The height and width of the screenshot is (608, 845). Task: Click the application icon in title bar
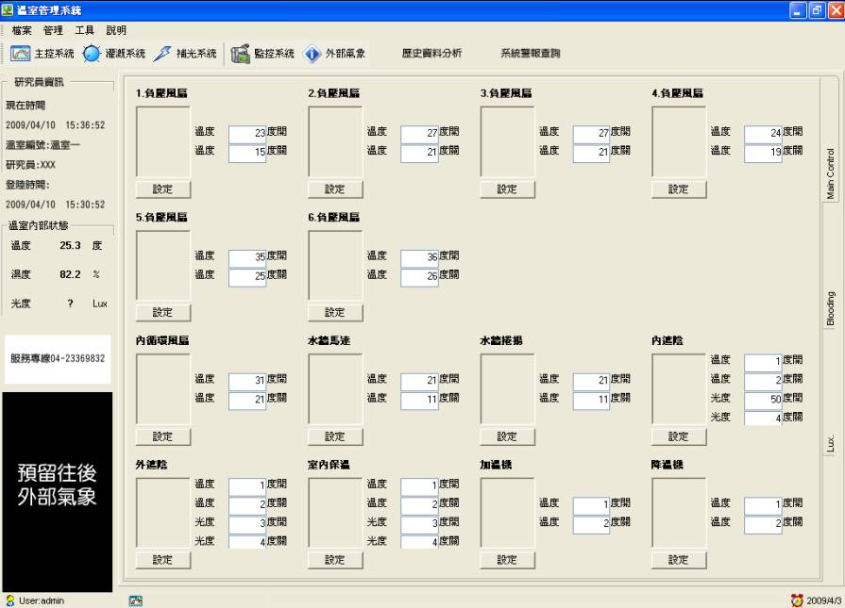pyautogui.click(x=8, y=9)
